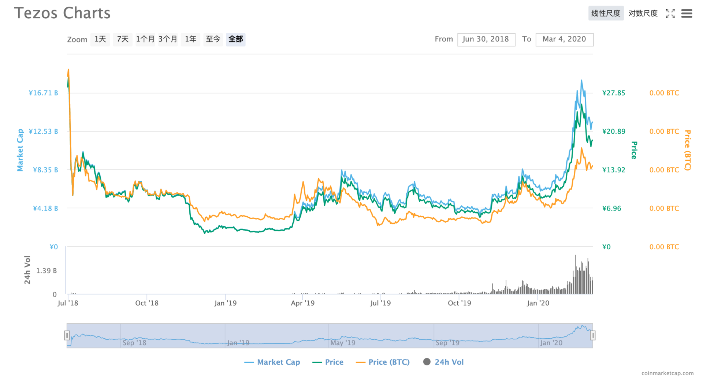The width and height of the screenshot is (703, 380).
Task: Edit the To date field
Action: [564, 39]
